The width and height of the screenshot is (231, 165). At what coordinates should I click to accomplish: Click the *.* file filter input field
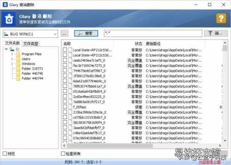(x=153, y=33)
